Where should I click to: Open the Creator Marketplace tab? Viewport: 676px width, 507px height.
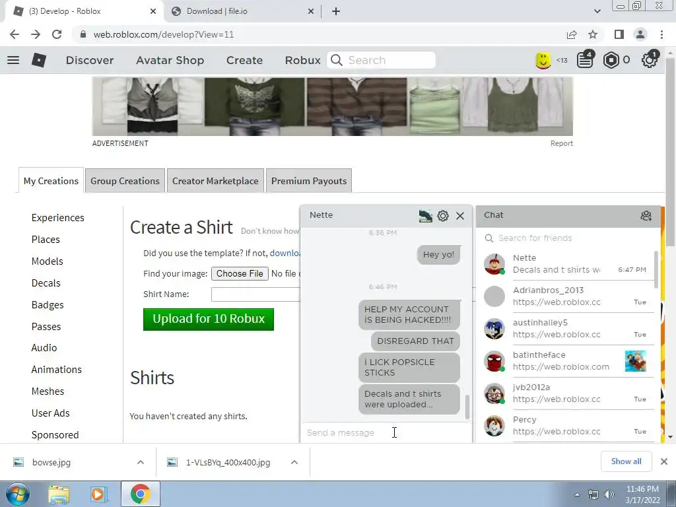215,181
